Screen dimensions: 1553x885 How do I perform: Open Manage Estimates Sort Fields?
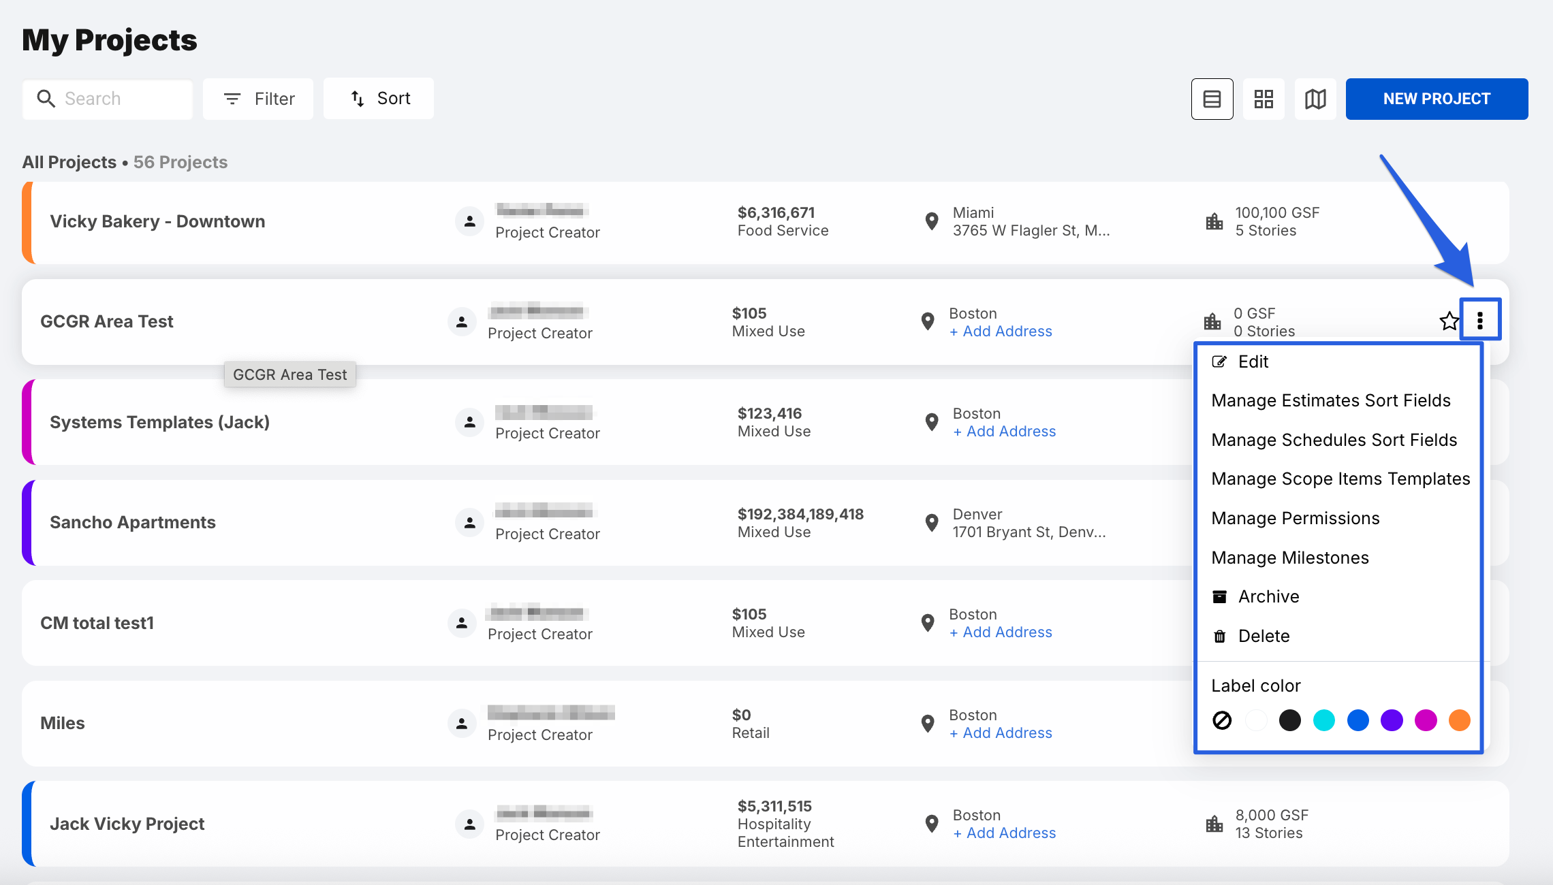1330,401
